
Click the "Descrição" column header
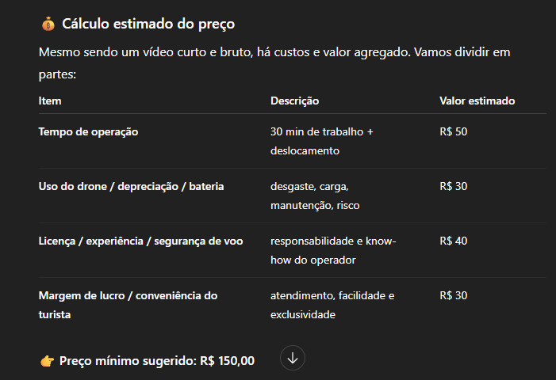(x=294, y=101)
